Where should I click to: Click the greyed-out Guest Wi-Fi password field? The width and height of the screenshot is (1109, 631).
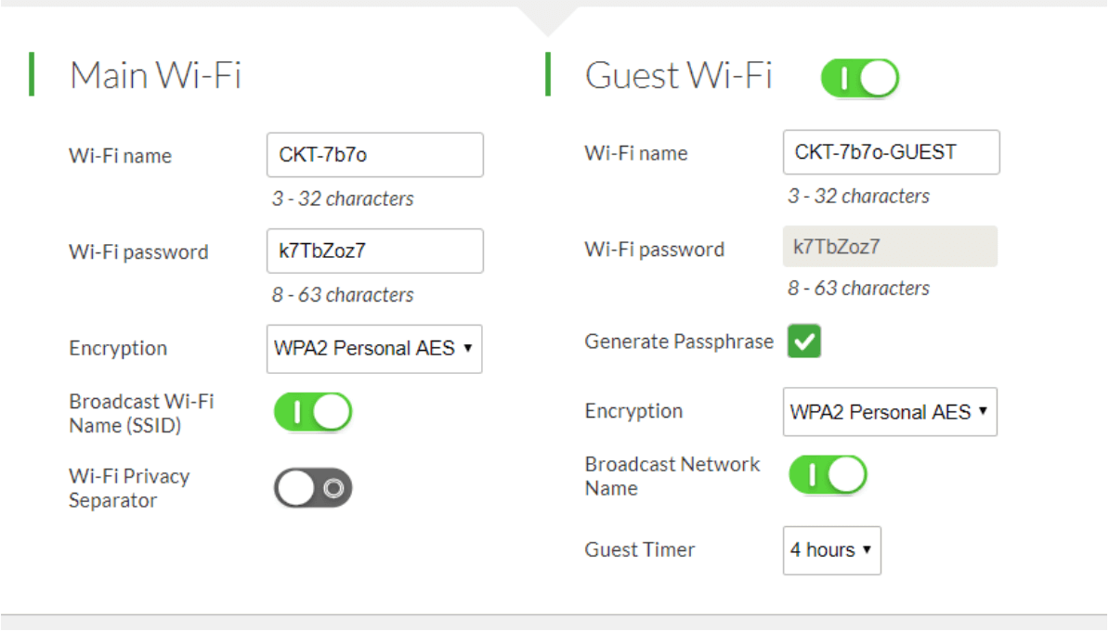(x=890, y=247)
